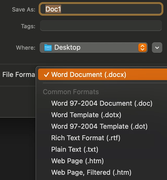The height and width of the screenshot is (180, 167).
Task: Select Word Document (.docx) format
Action: click(x=103, y=74)
